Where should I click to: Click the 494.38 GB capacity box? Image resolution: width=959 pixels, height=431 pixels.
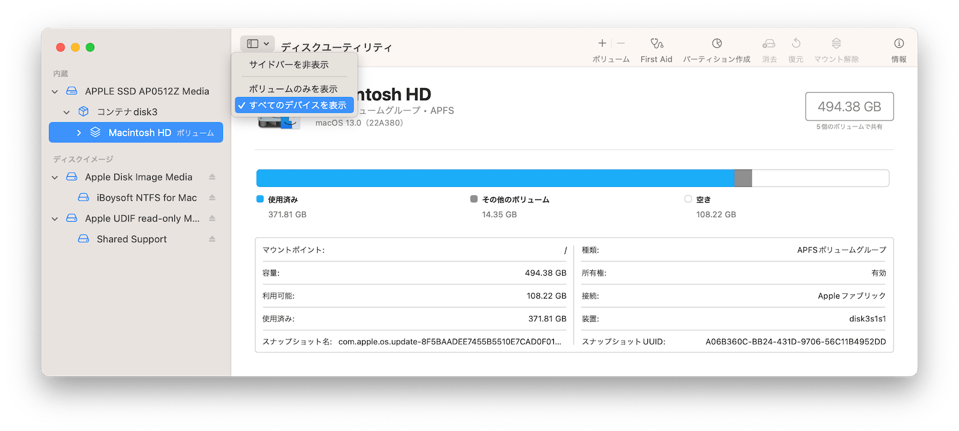[x=849, y=107]
